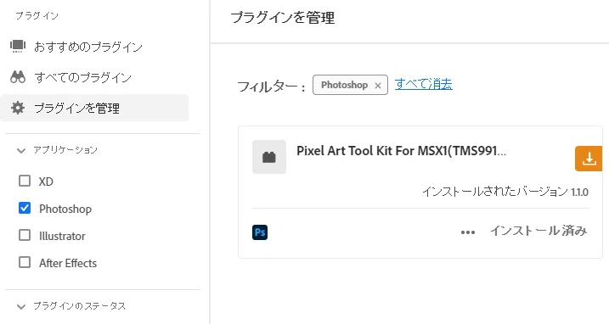
Task: Click the binoculars icon for all plugins
Action: click(18, 77)
